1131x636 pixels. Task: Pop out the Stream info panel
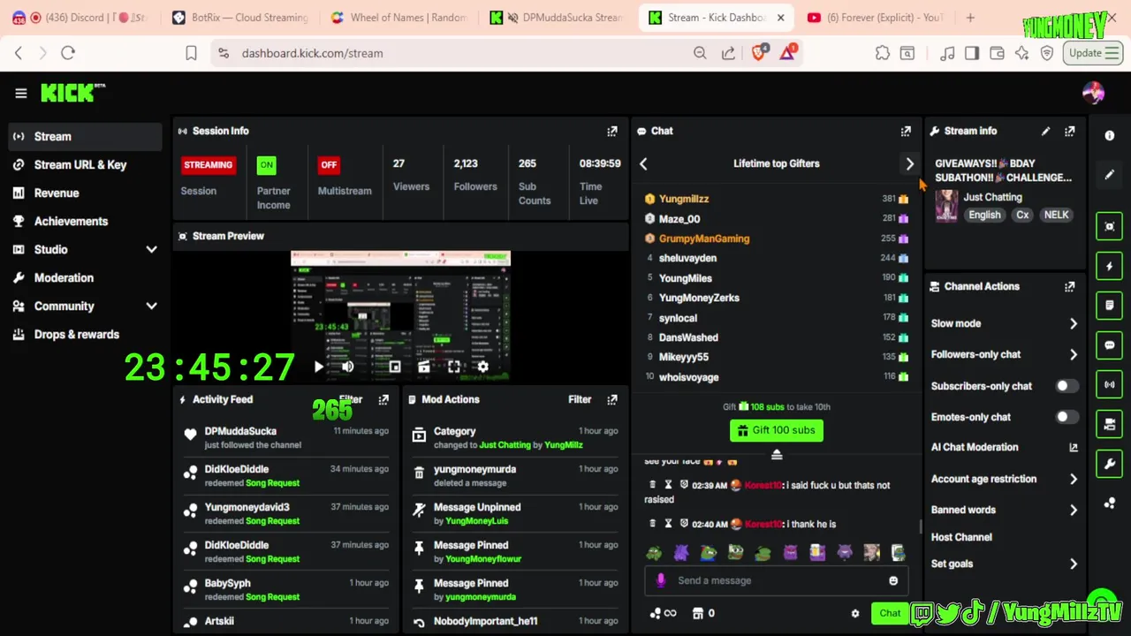coord(1070,131)
